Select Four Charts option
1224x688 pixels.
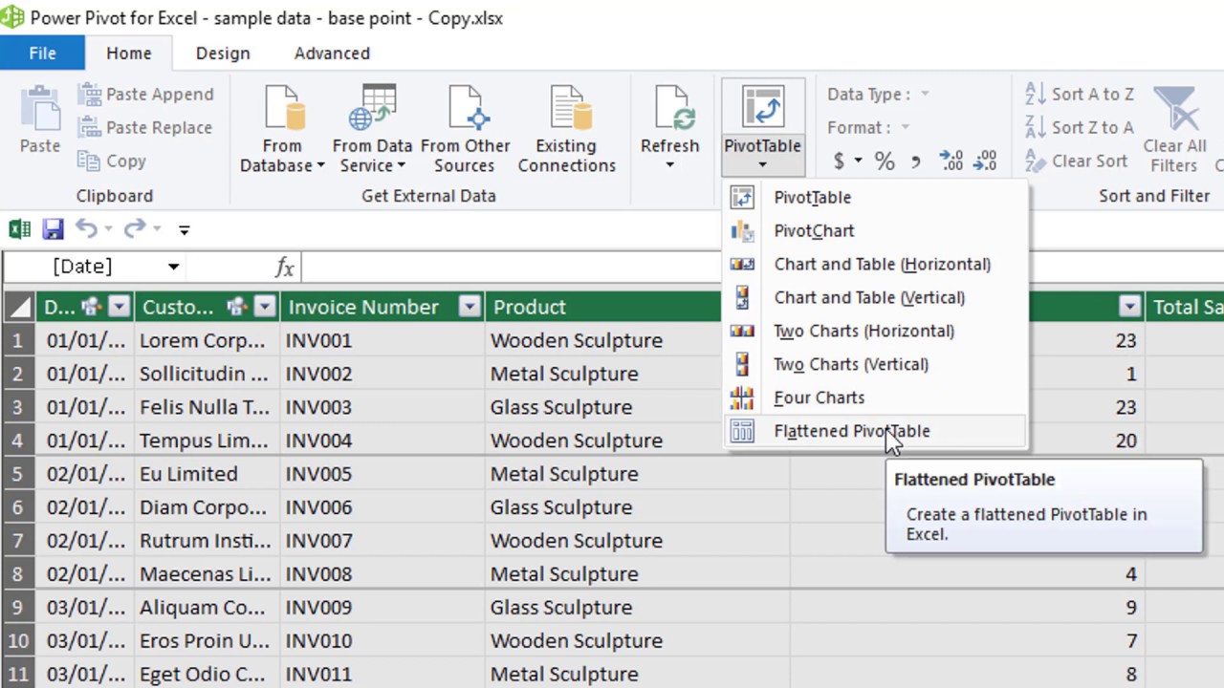coord(875,398)
